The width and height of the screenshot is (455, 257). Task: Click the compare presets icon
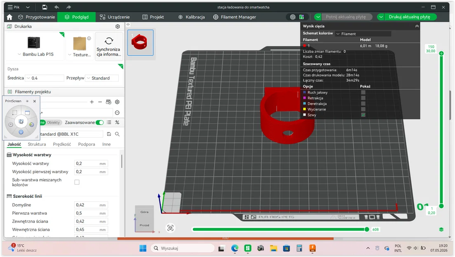pos(117,123)
